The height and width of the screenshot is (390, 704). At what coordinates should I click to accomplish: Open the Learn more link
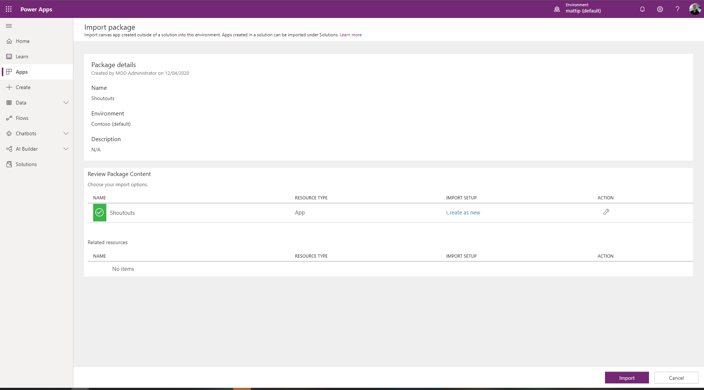[351, 34]
